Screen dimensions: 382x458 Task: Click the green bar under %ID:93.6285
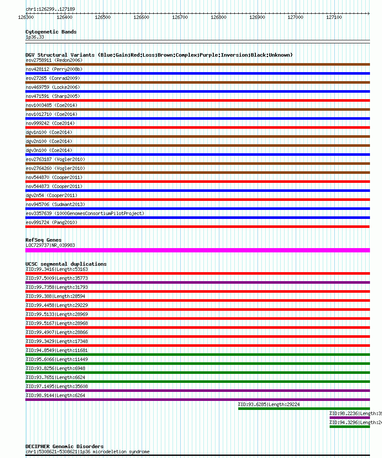click(304, 409)
